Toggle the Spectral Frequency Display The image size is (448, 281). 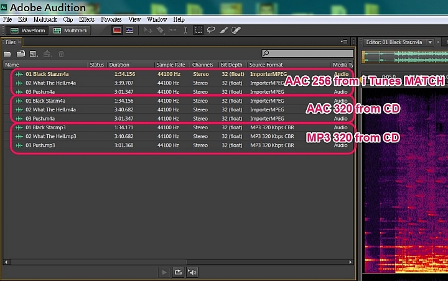click(117, 30)
